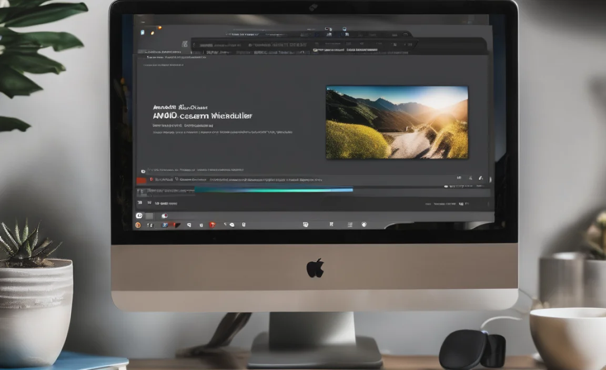Viewport: 606px width, 370px height.
Task: Click the teal progress bar to seek
Action: [x=263, y=191]
